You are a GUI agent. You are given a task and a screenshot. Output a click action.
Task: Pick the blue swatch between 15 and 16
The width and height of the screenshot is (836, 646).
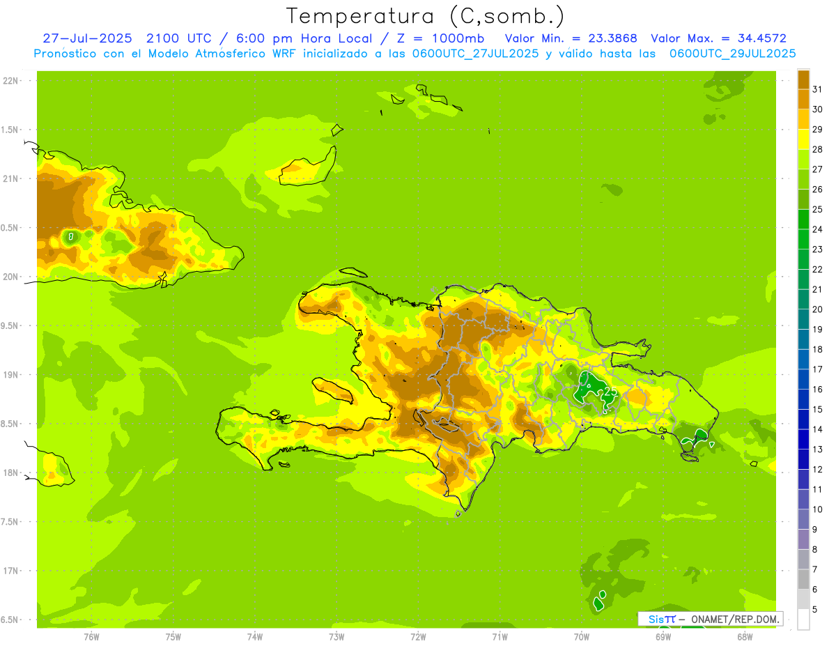803,399
